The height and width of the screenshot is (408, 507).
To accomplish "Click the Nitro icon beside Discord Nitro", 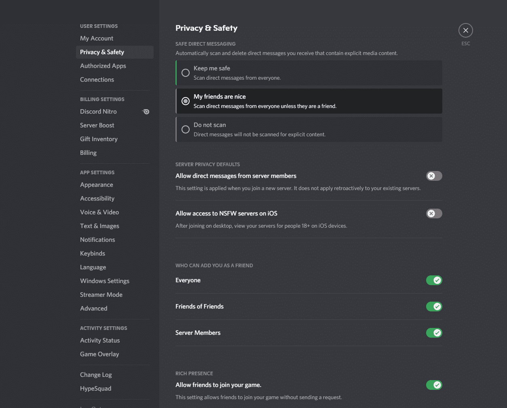I will click(x=146, y=112).
